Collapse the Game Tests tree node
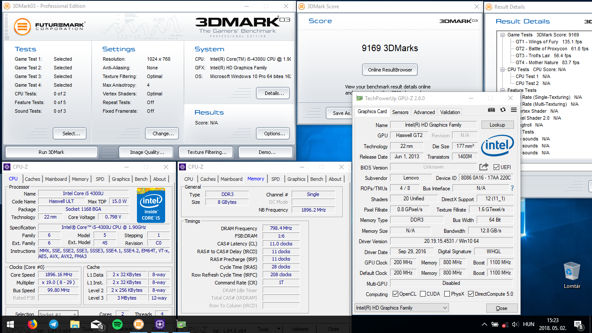Image resolution: width=592 pixels, height=333 pixels. click(x=502, y=35)
